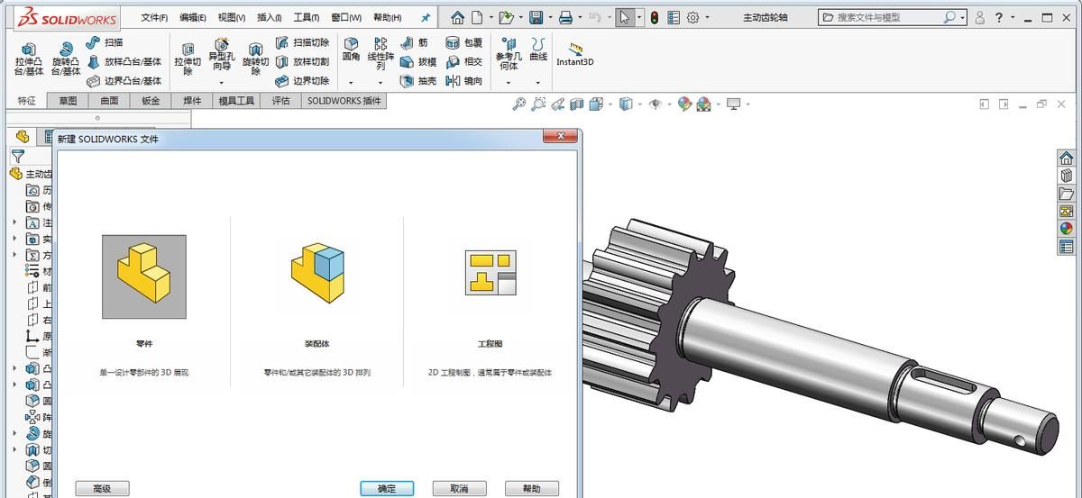Select the Wrap (包覆) tool
The image size is (1082, 498).
[463, 42]
